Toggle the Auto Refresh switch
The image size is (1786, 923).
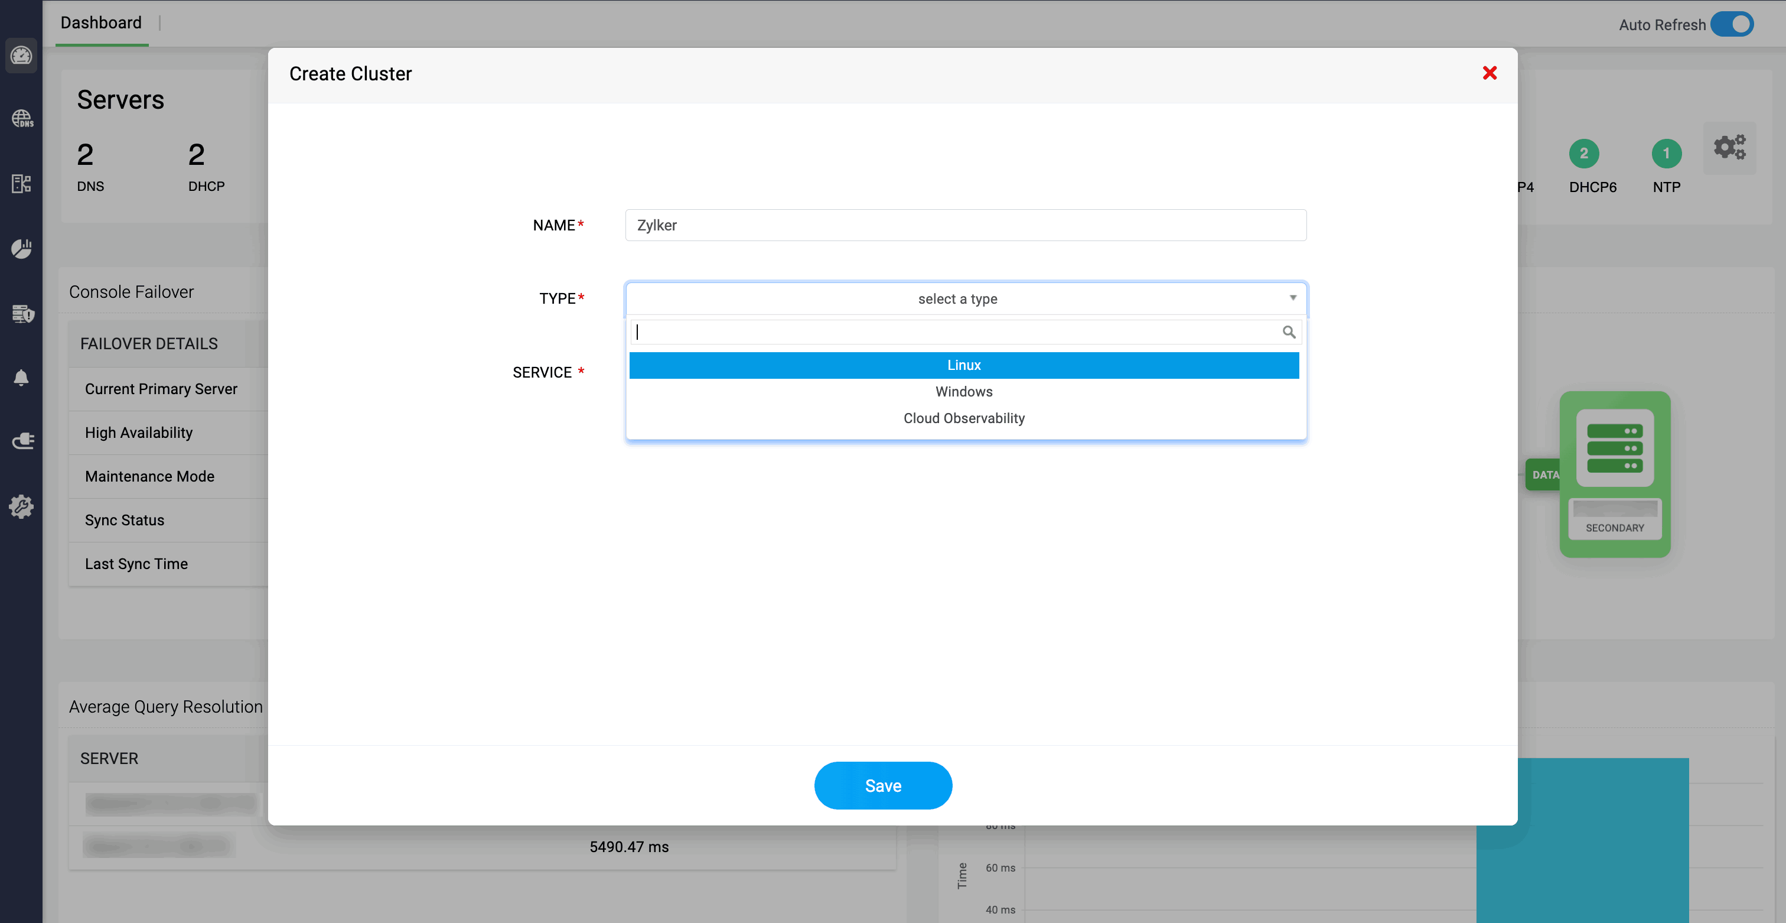pyautogui.click(x=1732, y=24)
